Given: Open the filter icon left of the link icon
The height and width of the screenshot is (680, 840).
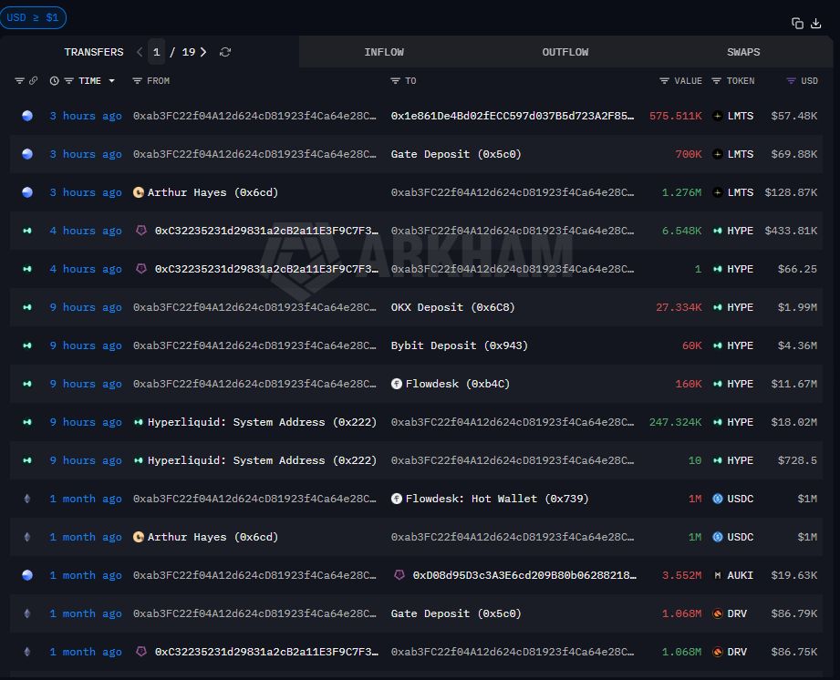Looking at the screenshot, I should tap(19, 81).
